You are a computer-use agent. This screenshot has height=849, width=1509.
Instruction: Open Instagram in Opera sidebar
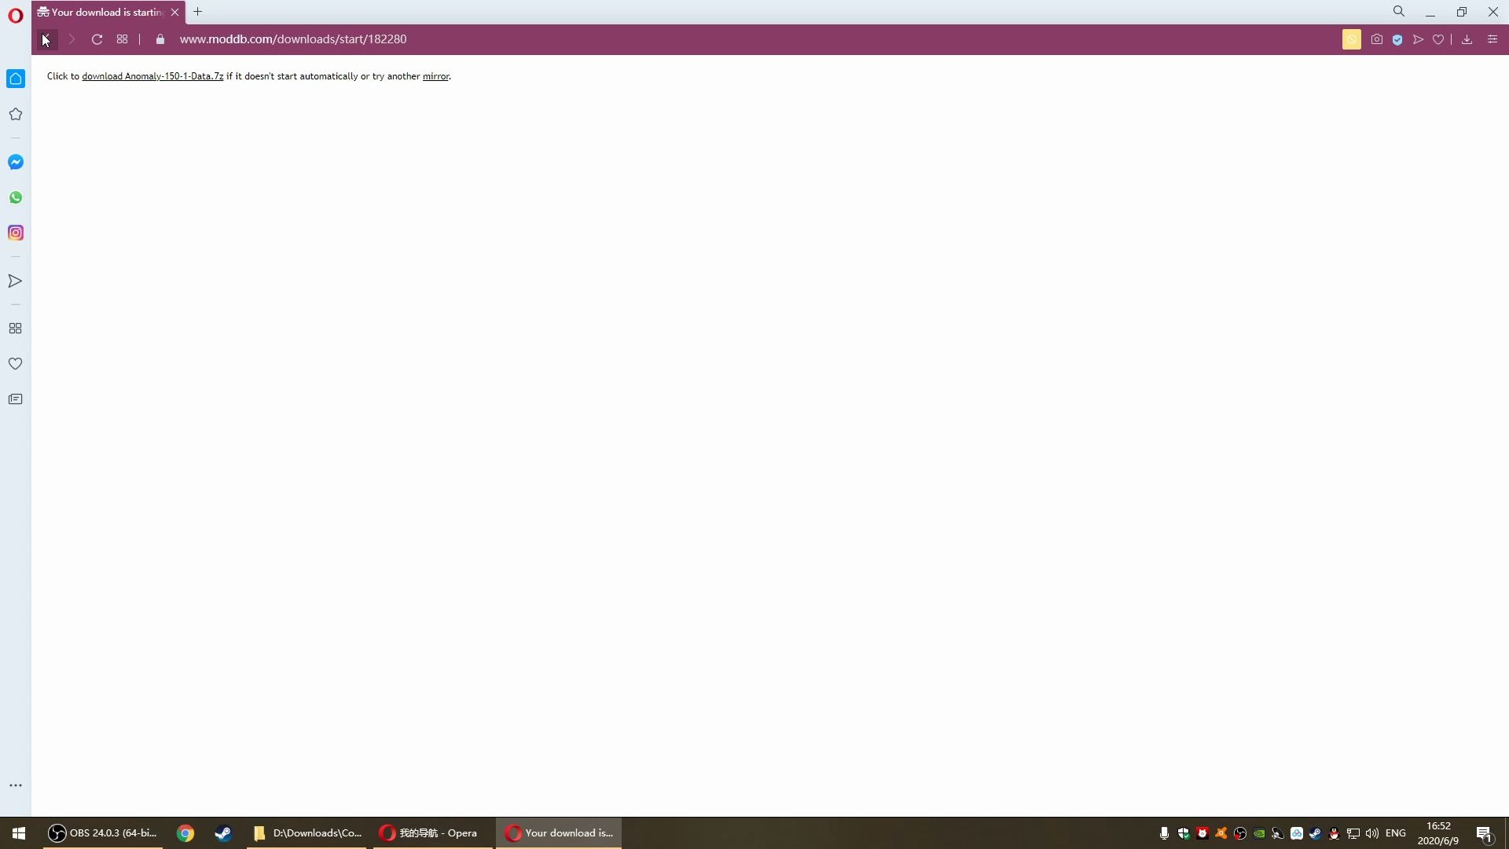[16, 232]
